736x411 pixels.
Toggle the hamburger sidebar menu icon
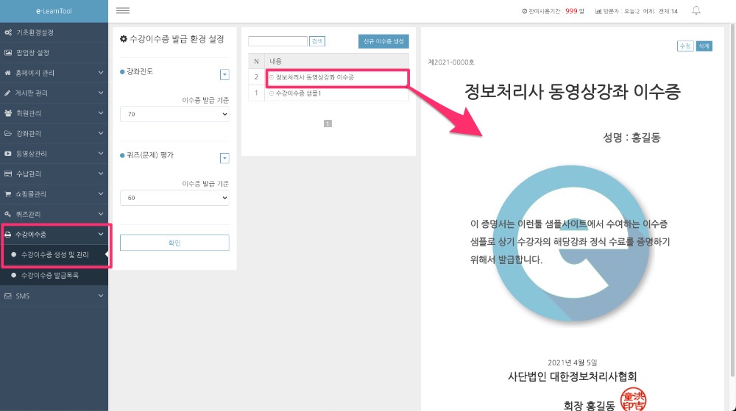[x=123, y=11]
